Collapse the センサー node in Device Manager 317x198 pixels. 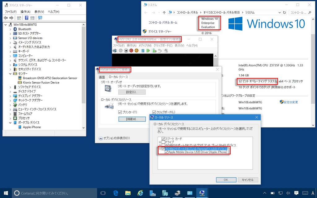10,74
